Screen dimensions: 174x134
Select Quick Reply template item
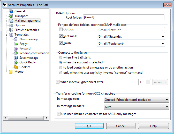tap(27, 62)
